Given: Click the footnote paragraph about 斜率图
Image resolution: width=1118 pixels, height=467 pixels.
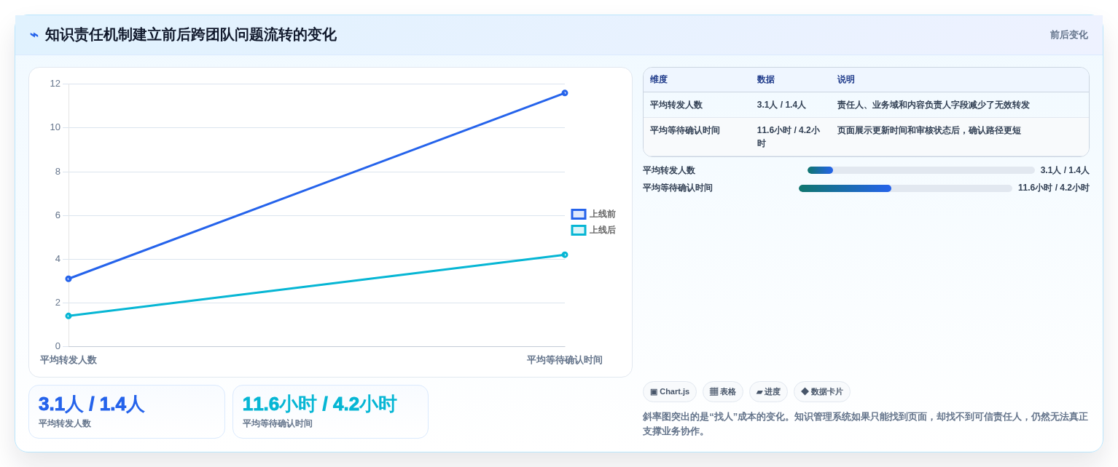Looking at the screenshot, I should pos(866,424).
